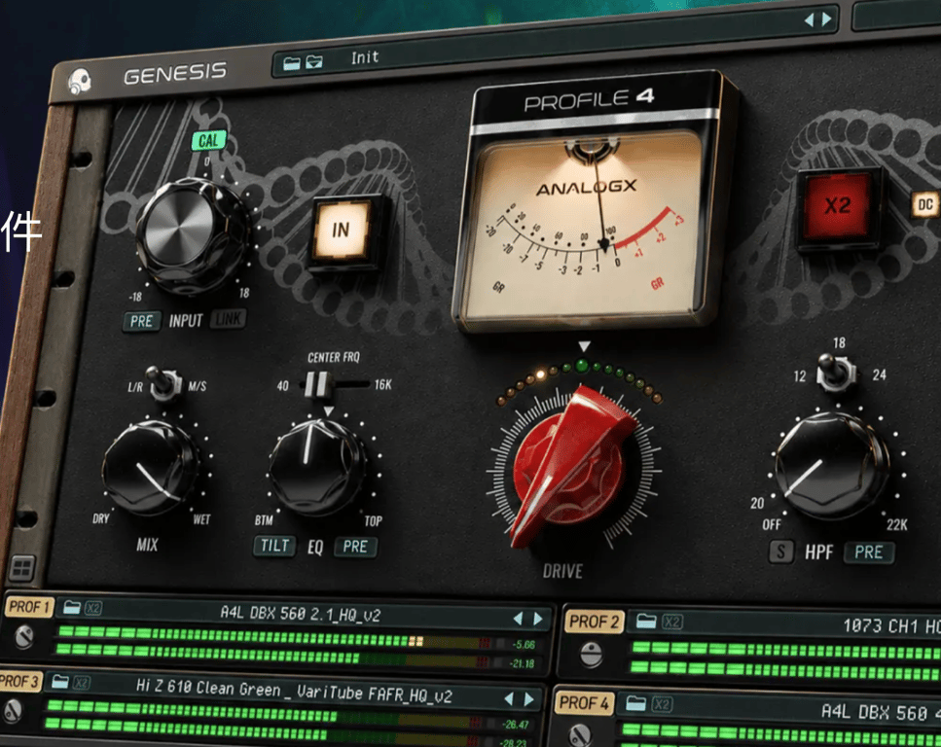Open PROF 4 A4L DBX 560 selector
The width and height of the screenshot is (941, 747).
(881, 713)
